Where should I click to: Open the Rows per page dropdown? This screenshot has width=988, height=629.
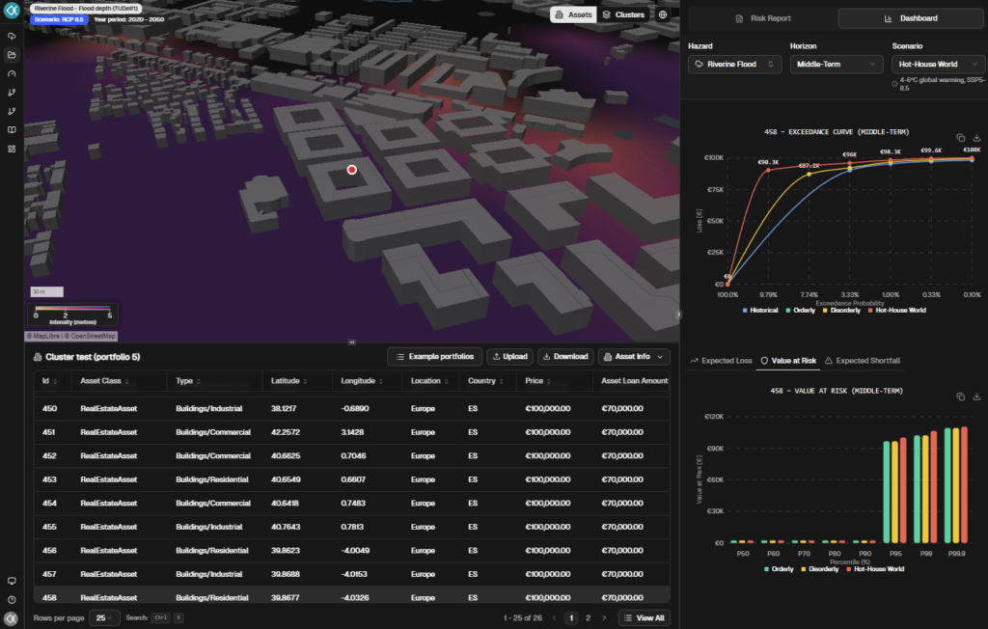(x=104, y=617)
